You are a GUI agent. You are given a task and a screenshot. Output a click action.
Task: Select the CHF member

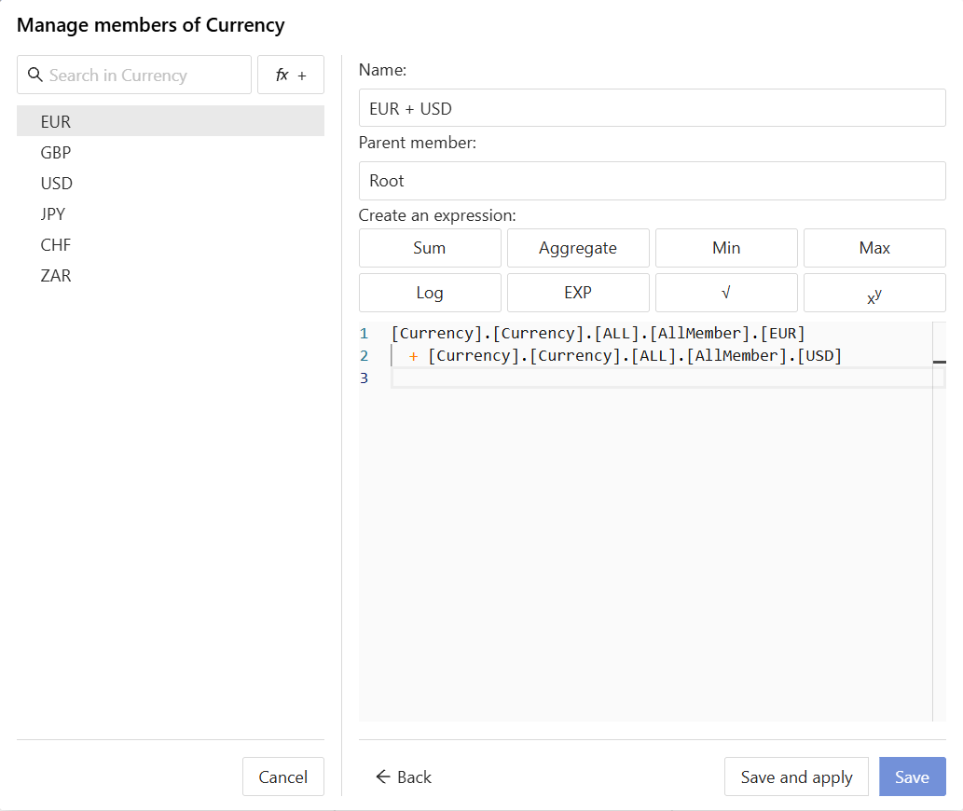click(x=171, y=244)
